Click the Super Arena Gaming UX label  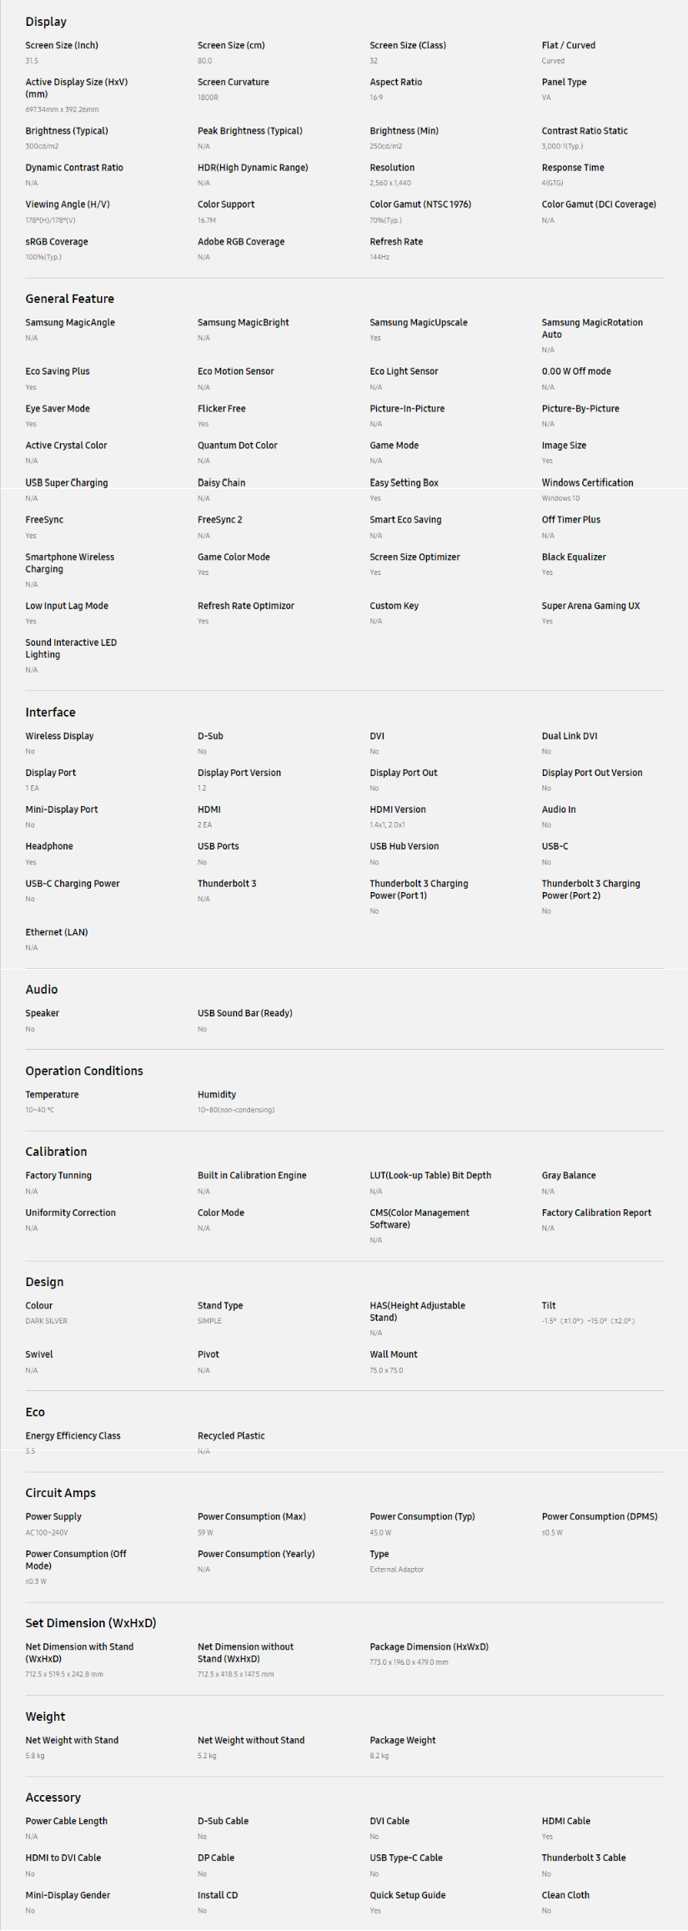coord(590,606)
